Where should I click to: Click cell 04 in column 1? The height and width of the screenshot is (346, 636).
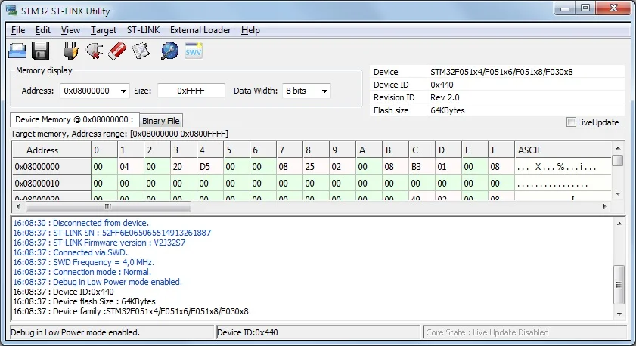pyautogui.click(x=131, y=166)
